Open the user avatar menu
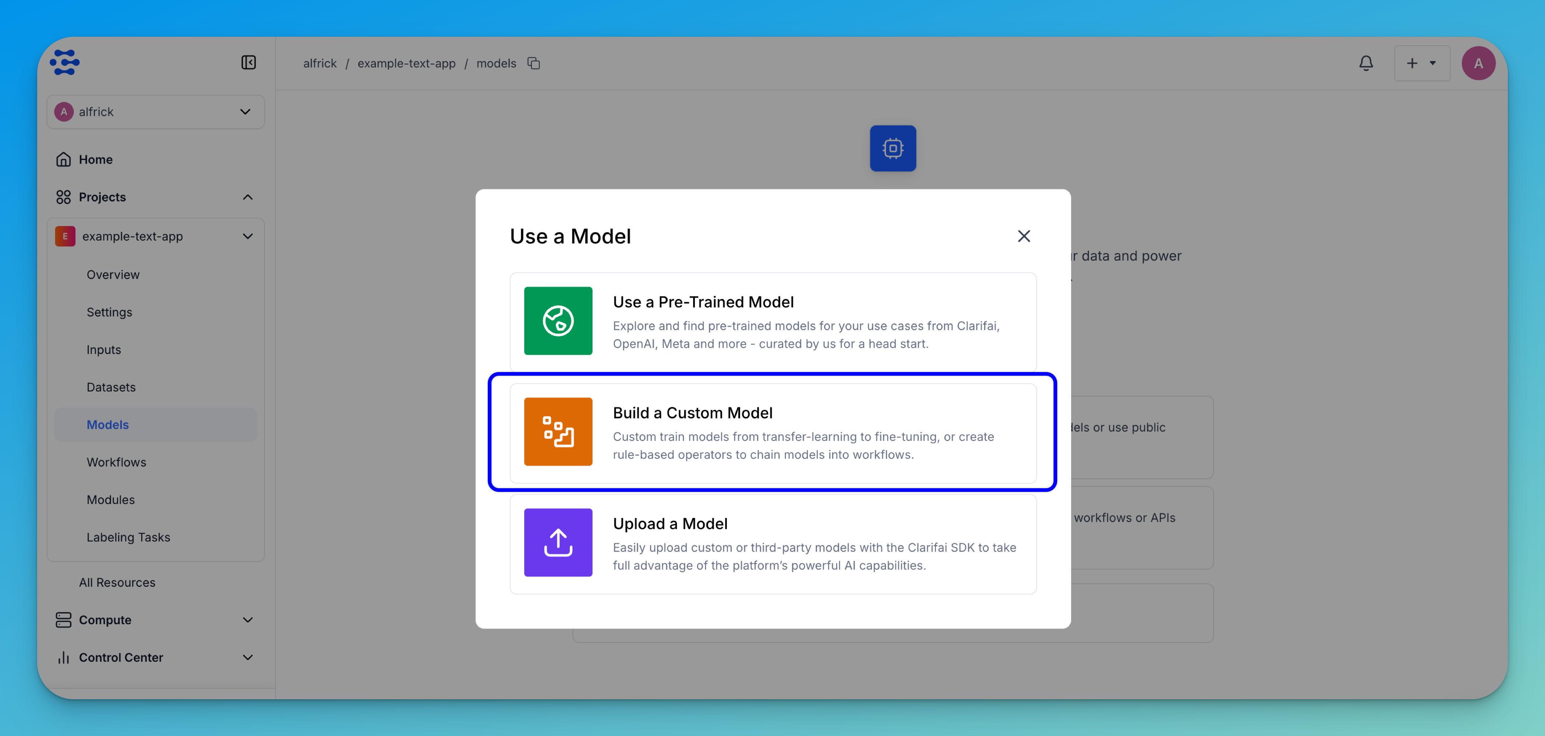 click(1478, 64)
